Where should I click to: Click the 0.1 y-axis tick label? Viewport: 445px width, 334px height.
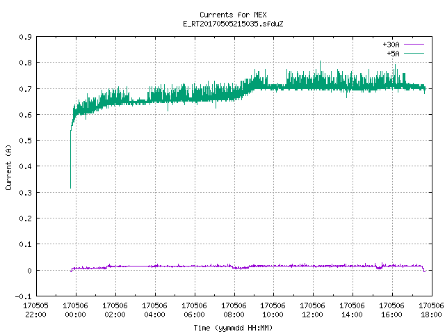click(x=25, y=244)
